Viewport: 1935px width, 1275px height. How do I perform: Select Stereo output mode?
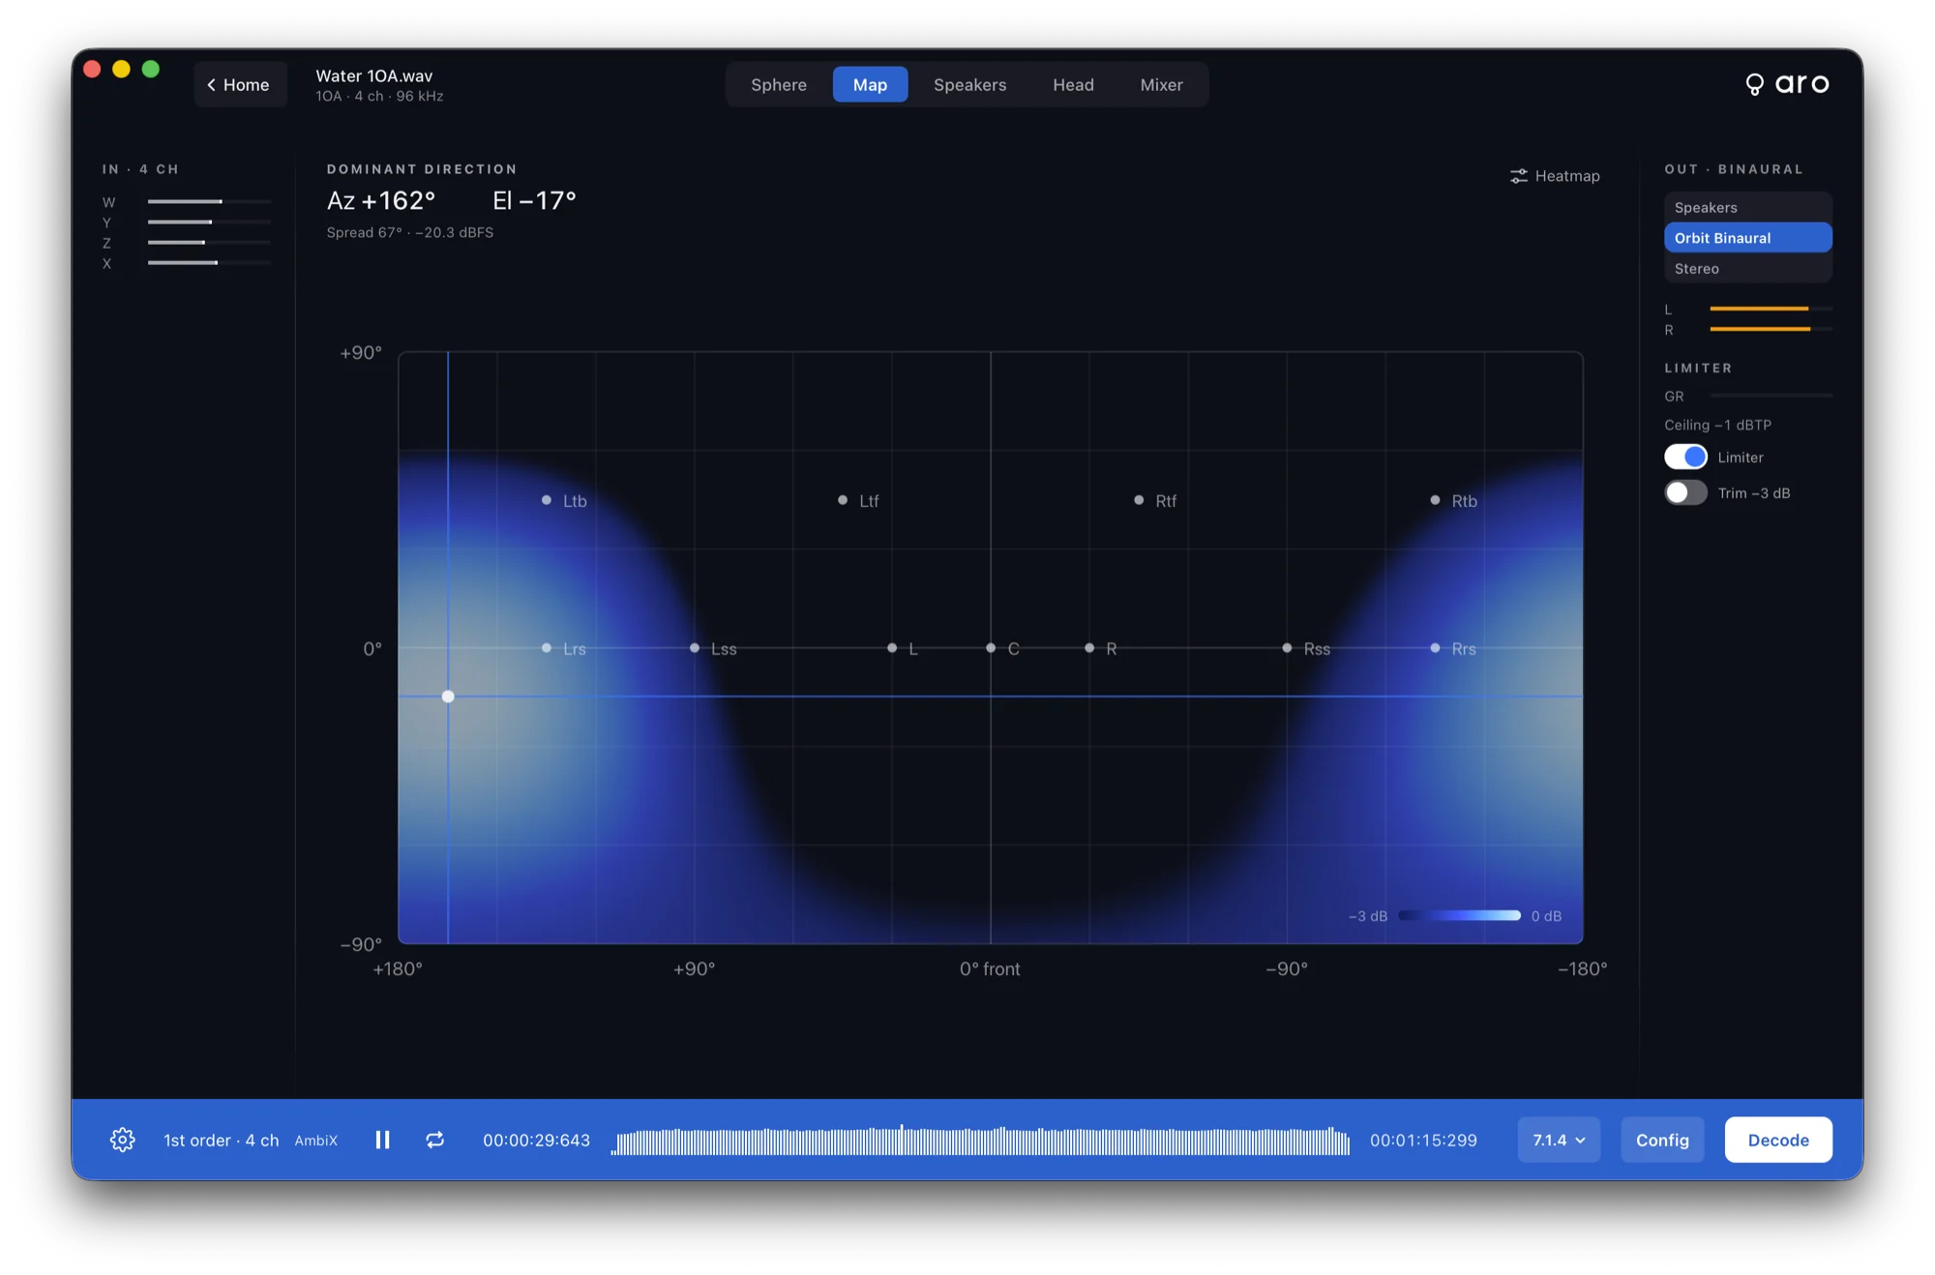coord(1747,269)
